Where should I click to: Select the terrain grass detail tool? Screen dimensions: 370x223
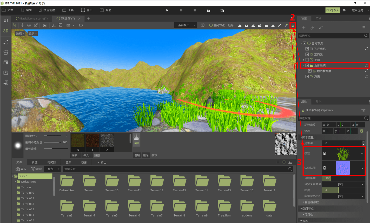[x=293, y=25]
